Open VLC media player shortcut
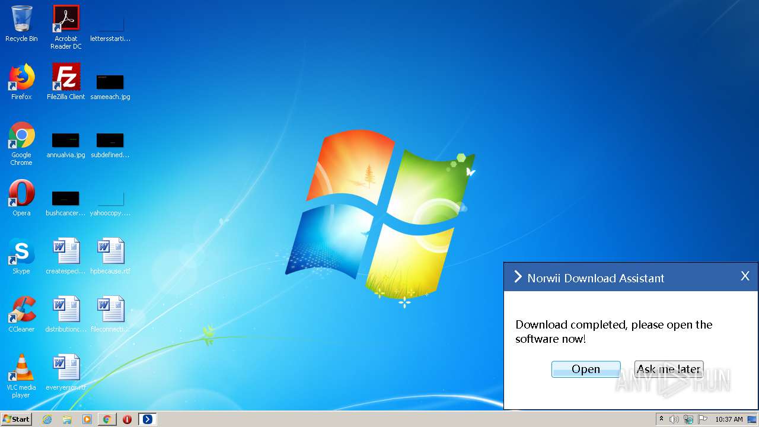 21,376
